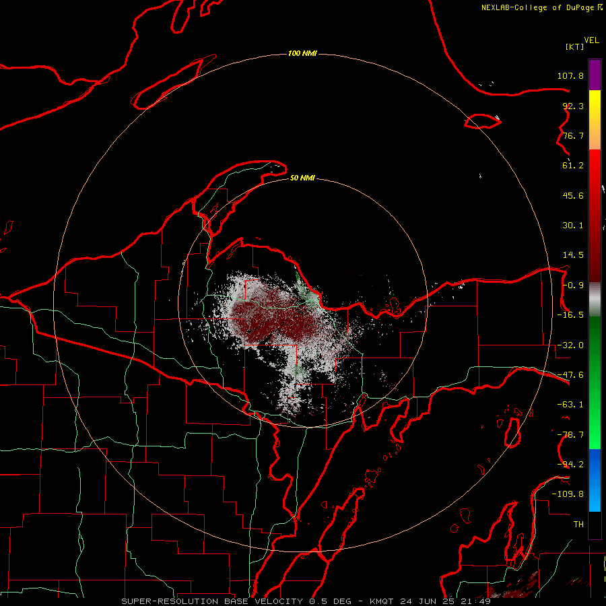Click the 76.7 legend value
The height and width of the screenshot is (606, 606).
point(573,135)
